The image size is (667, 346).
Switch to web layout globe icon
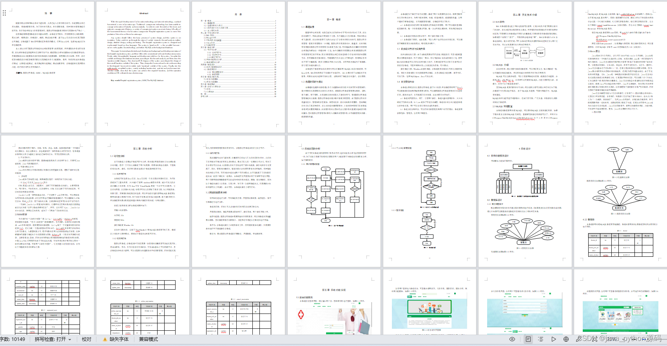566,339
